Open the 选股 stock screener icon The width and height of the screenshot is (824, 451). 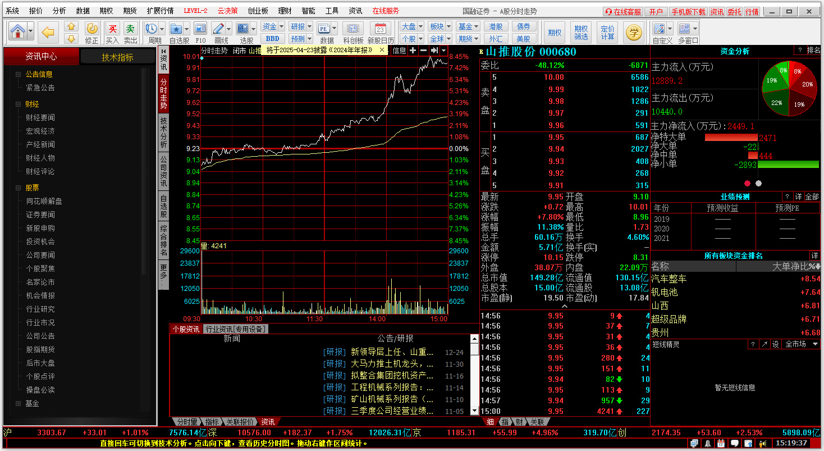pyautogui.click(x=243, y=28)
